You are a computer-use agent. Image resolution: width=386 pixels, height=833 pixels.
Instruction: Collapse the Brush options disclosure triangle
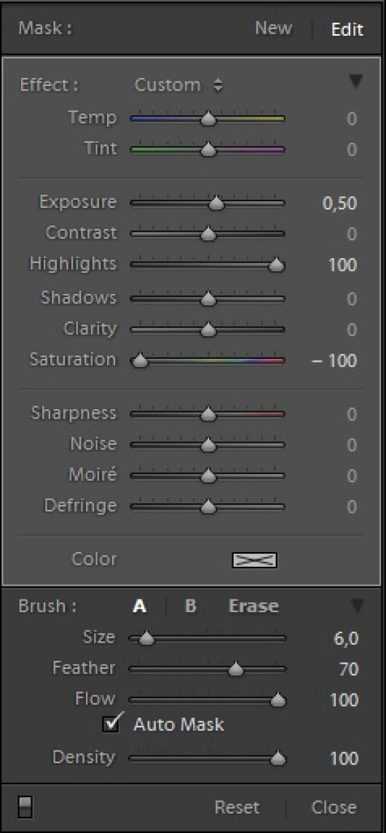tap(358, 605)
